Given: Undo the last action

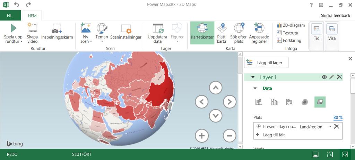Looking at the screenshot, I should tap(17, 5).
